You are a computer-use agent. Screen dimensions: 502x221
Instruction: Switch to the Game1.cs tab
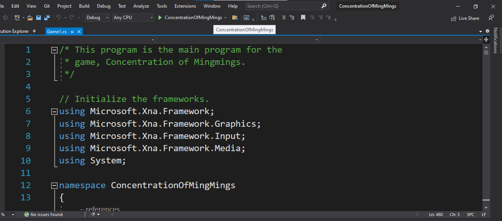click(x=58, y=32)
